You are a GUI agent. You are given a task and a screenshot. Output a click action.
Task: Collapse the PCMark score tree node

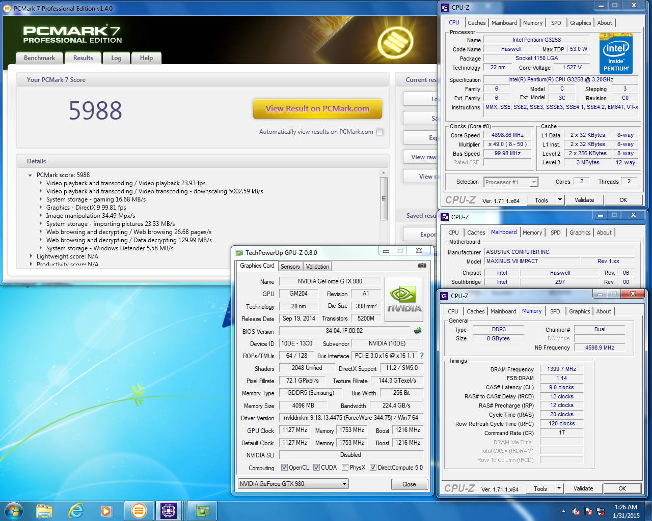[x=31, y=175]
